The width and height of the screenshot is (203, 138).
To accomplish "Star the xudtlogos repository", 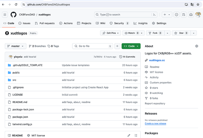I will 181,33.
